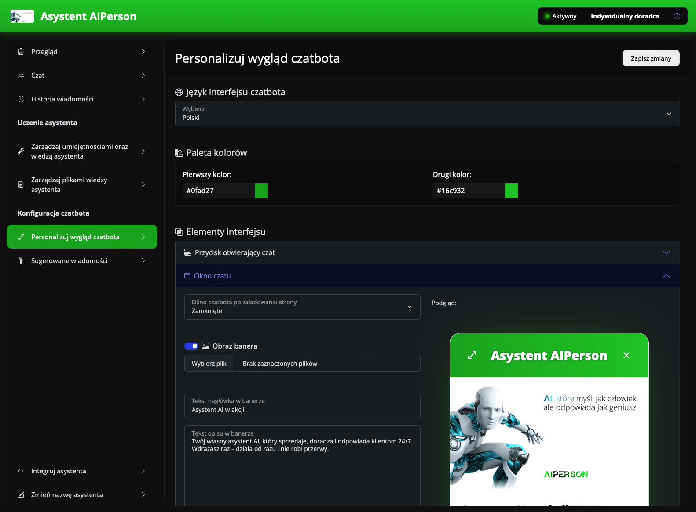Click the Asystent AIPerson header title
This screenshot has width=696, height=512.
click(88, 16)
